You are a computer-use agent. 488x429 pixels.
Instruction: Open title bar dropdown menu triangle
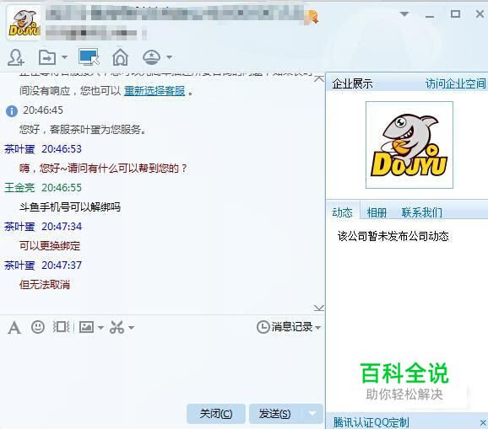(x=404, y=14)
